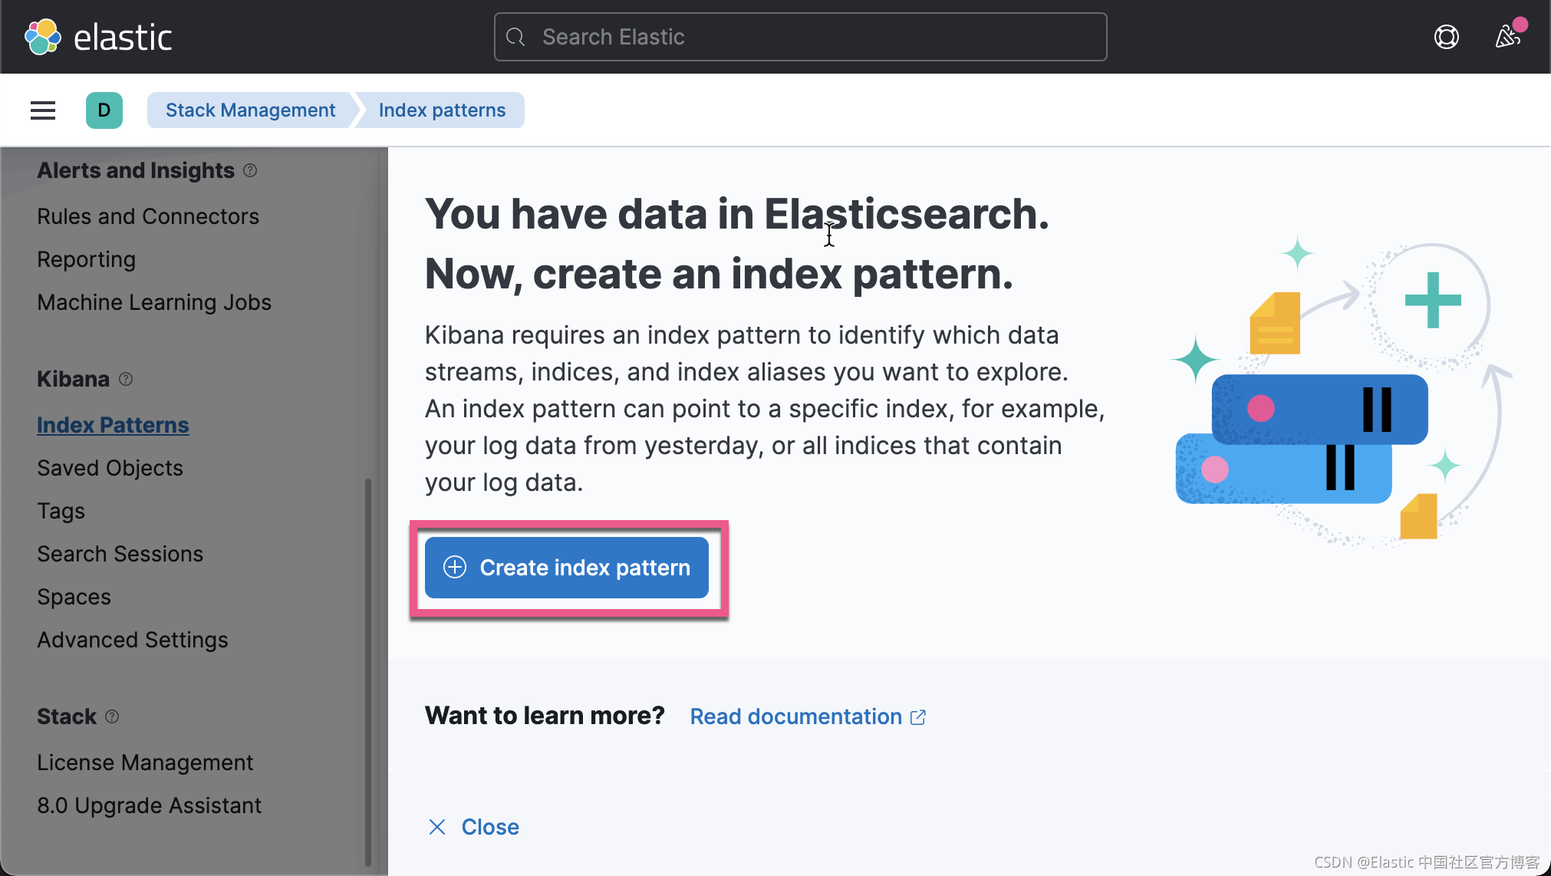1551x876 pixels.
Task: Select Rules and Connectors menu item
Action: [x=148, y=216]
